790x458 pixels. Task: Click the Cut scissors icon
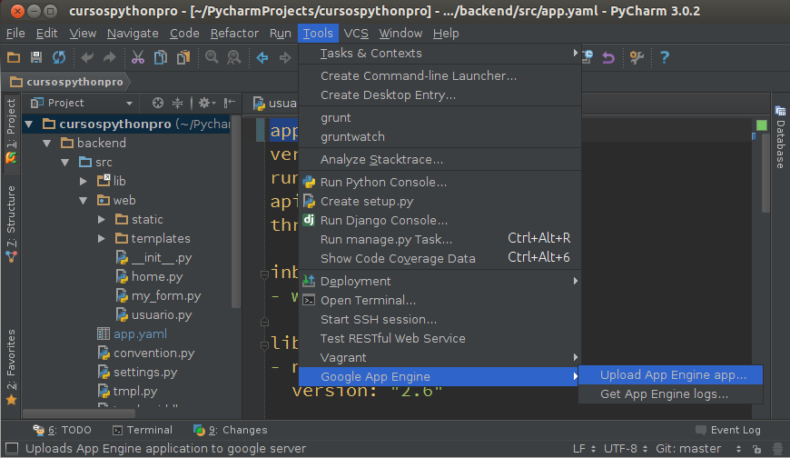pos(137,57)
